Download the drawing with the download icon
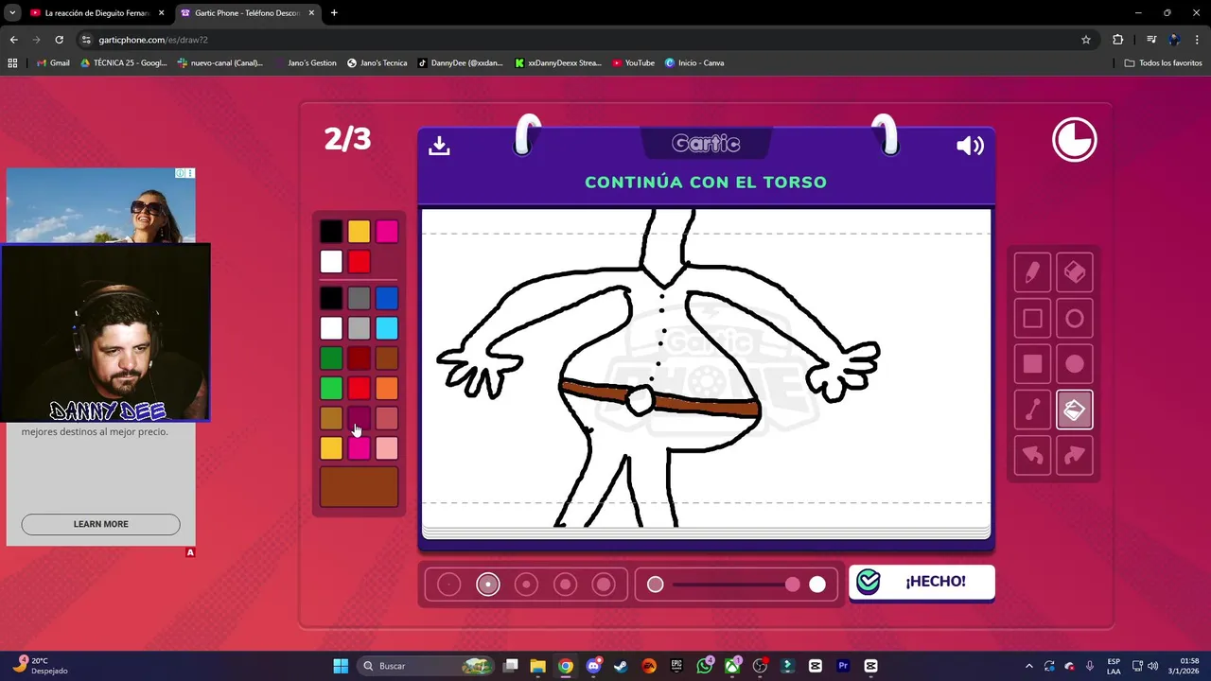 [439, 146]
